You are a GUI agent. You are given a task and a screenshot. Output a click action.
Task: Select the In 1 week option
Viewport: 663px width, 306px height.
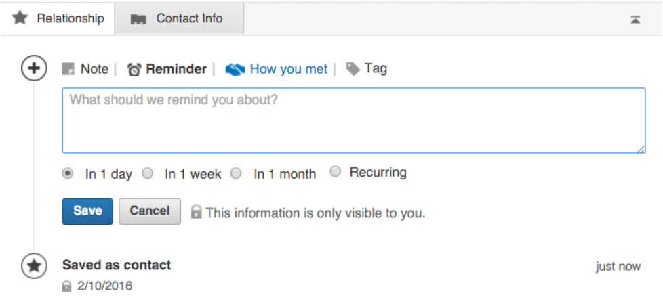(148, 173)
